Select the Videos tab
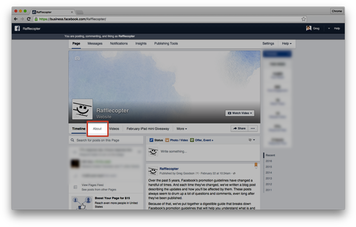Screen dimensions: 356x227 click(x=114, y=129)
